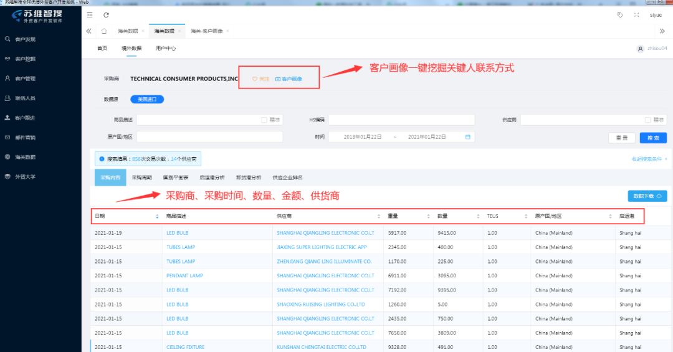Collapse the sidebar with the menu icon
The width and height of the screenshot is (673, 352).
tap(90, 15)
